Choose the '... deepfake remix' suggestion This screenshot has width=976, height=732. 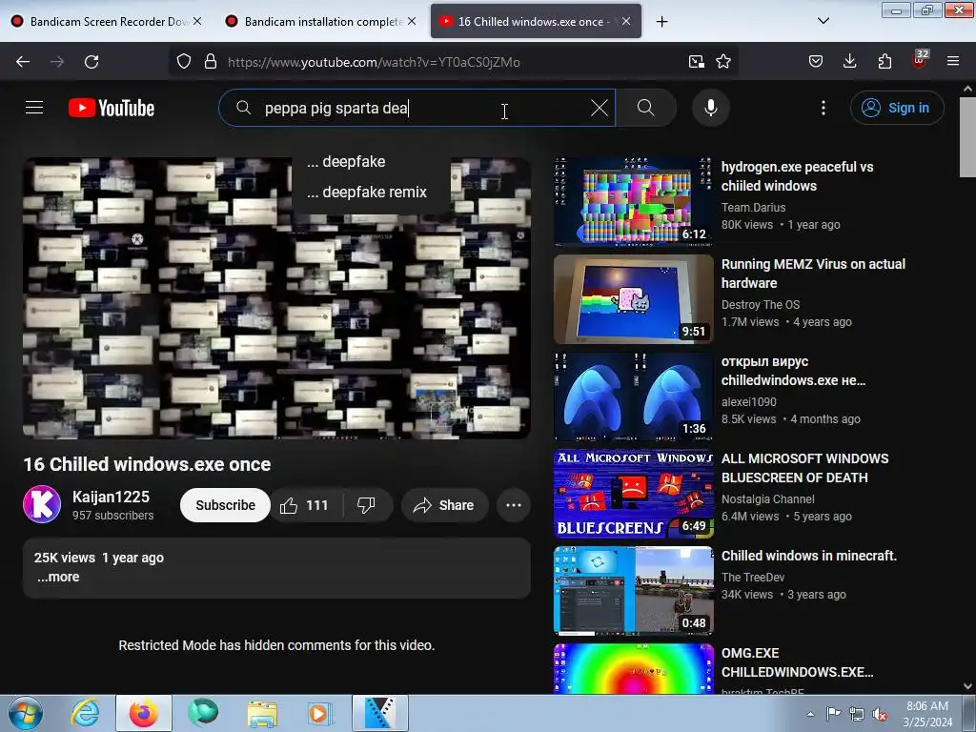coord(371,192)
